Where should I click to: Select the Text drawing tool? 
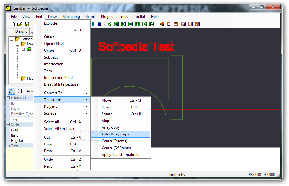point(137,24)
